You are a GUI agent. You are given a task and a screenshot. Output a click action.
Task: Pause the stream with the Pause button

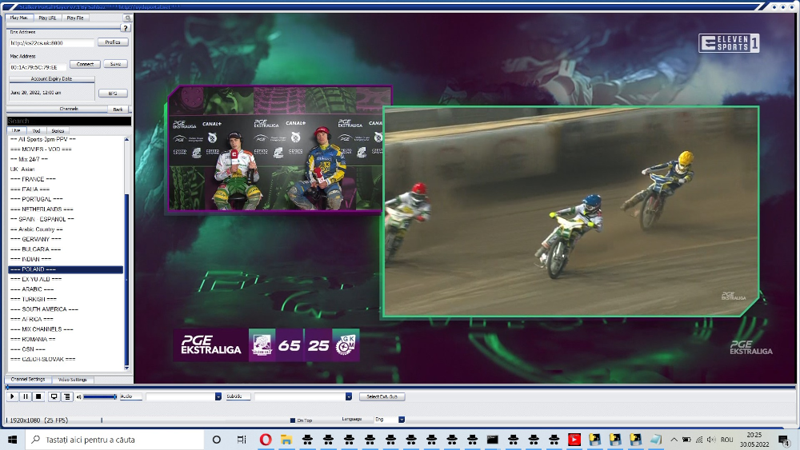26,396
